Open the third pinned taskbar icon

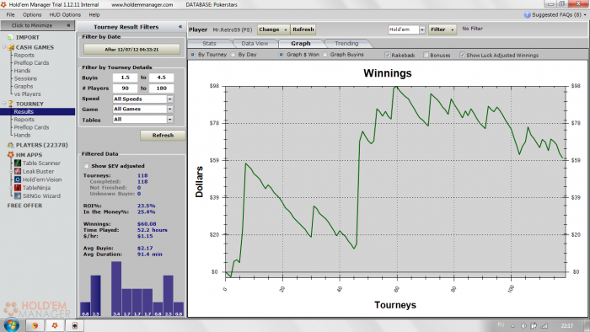74,325
